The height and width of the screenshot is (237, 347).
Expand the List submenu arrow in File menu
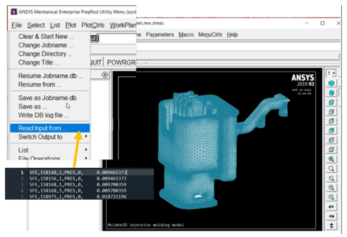point(86,150)
